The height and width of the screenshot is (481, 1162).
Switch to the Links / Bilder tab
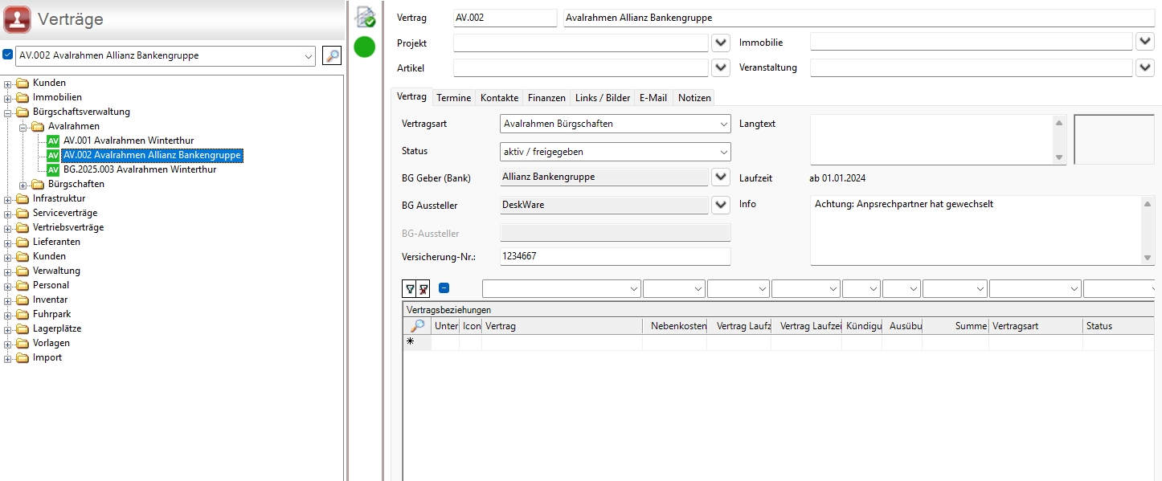pos(603,98)
